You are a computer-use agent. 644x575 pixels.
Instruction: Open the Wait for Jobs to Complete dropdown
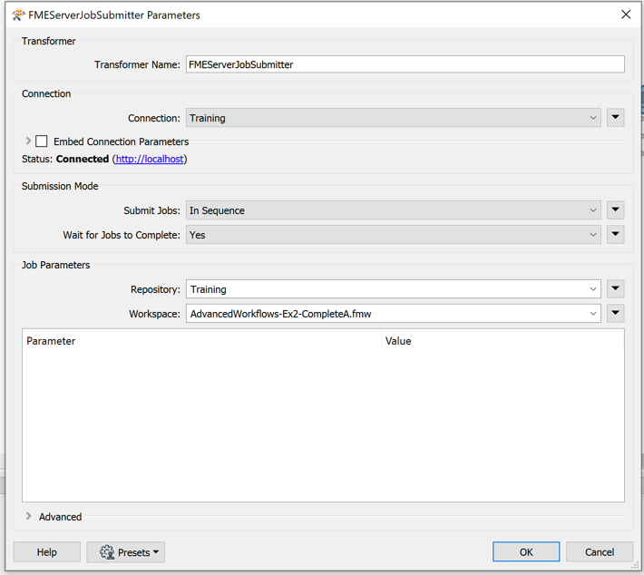click(x=393, y=235)
